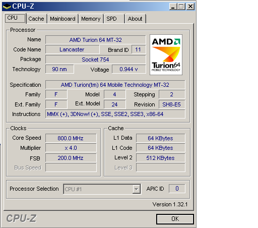Click the AMD Turion 64 logo image
The height and width of the screenshot is (228, 258).
pos(166,54)
